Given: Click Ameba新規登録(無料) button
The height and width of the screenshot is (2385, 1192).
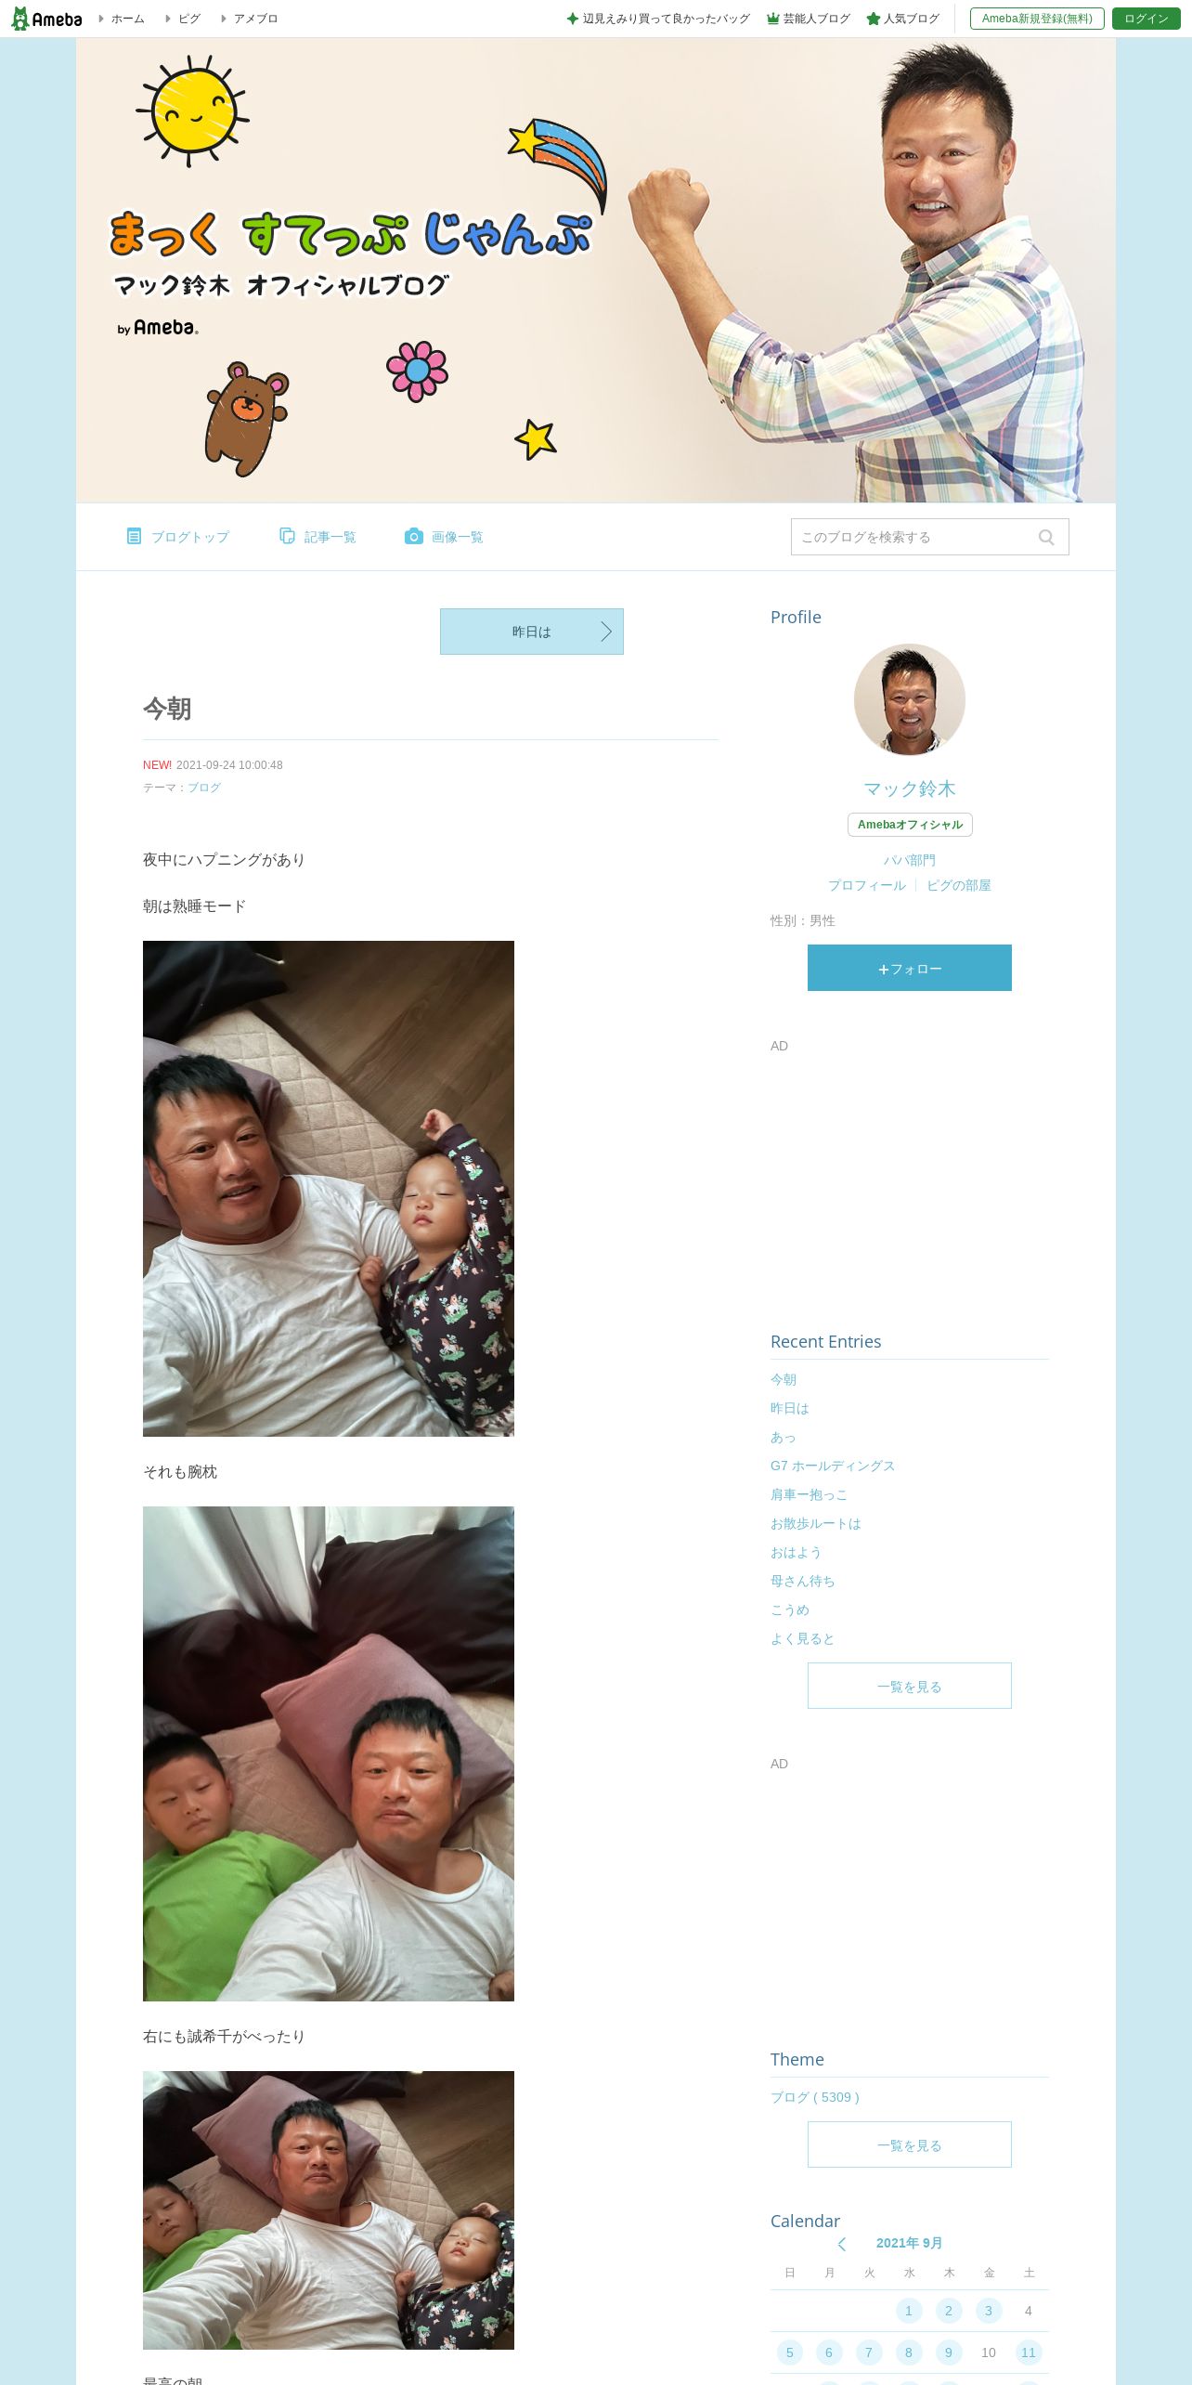Looking at the screenshot, I should [1037, 19].
